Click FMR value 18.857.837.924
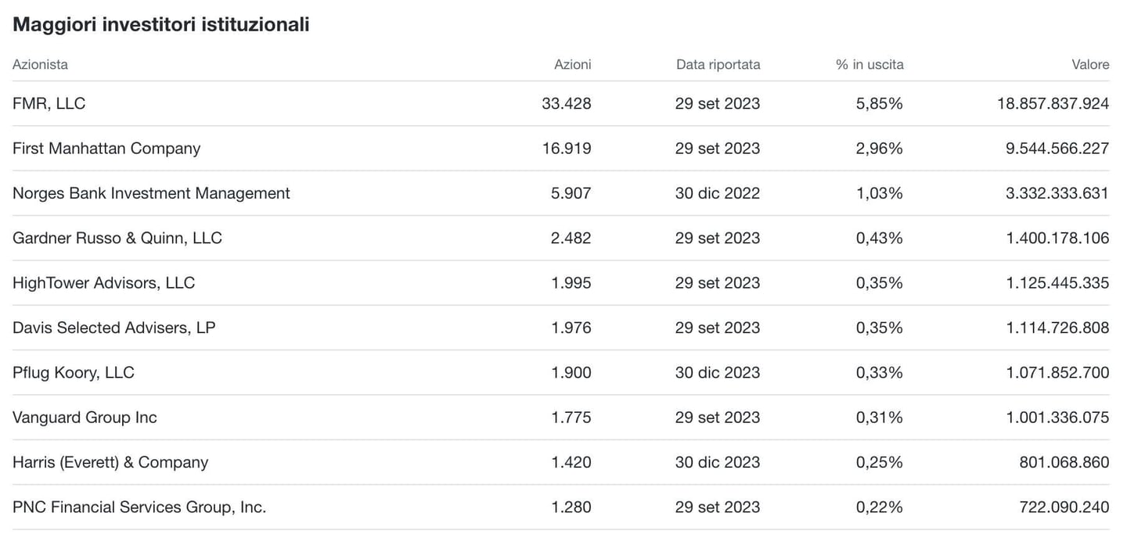The width and height of the screenshot is (1127, 538). (1053, 103)
